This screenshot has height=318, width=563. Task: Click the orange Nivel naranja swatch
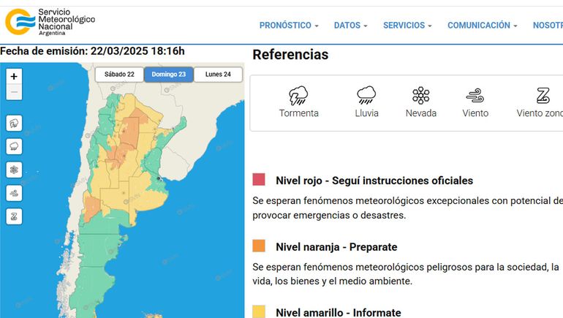[259, 246]
